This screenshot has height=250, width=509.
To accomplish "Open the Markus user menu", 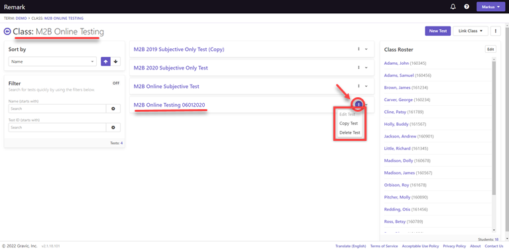I will pyautogui.click(x=490, y=7).
